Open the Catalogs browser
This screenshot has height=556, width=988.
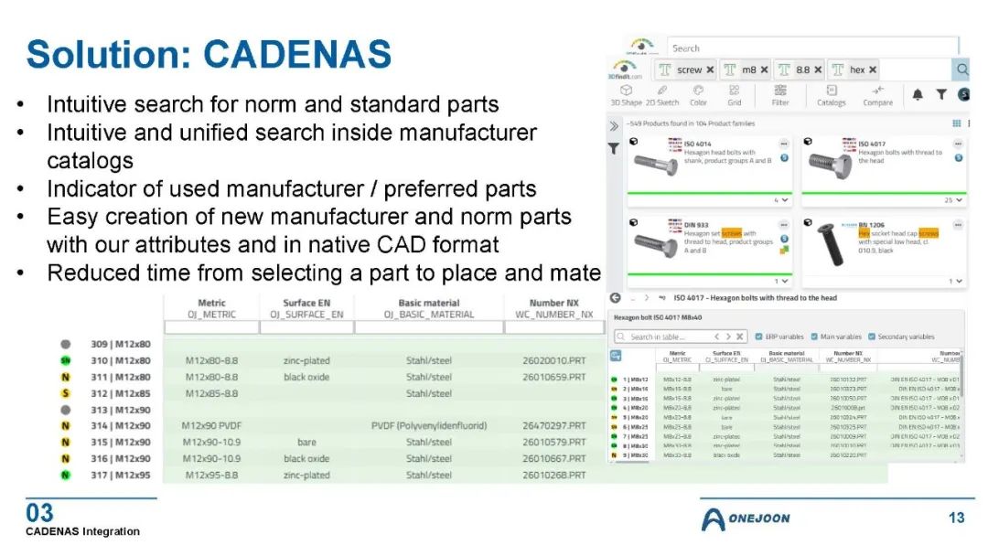pyautogui.click(x=831, y=95)
